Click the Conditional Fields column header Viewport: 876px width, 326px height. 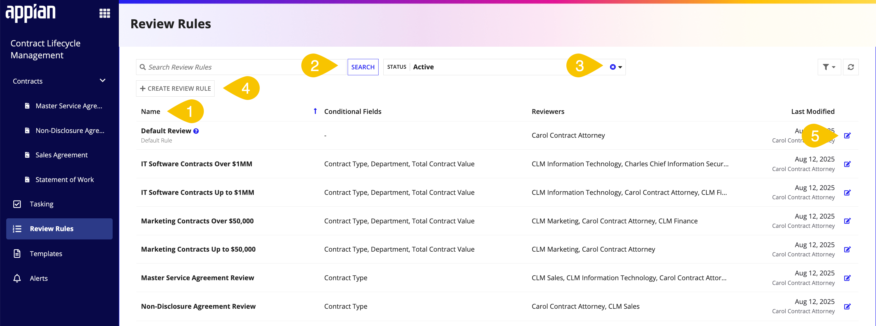[353, 111]
